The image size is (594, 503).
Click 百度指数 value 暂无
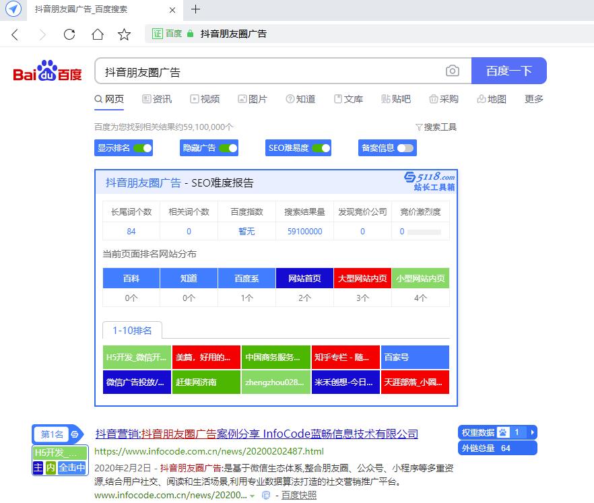[x=246, y=231]
